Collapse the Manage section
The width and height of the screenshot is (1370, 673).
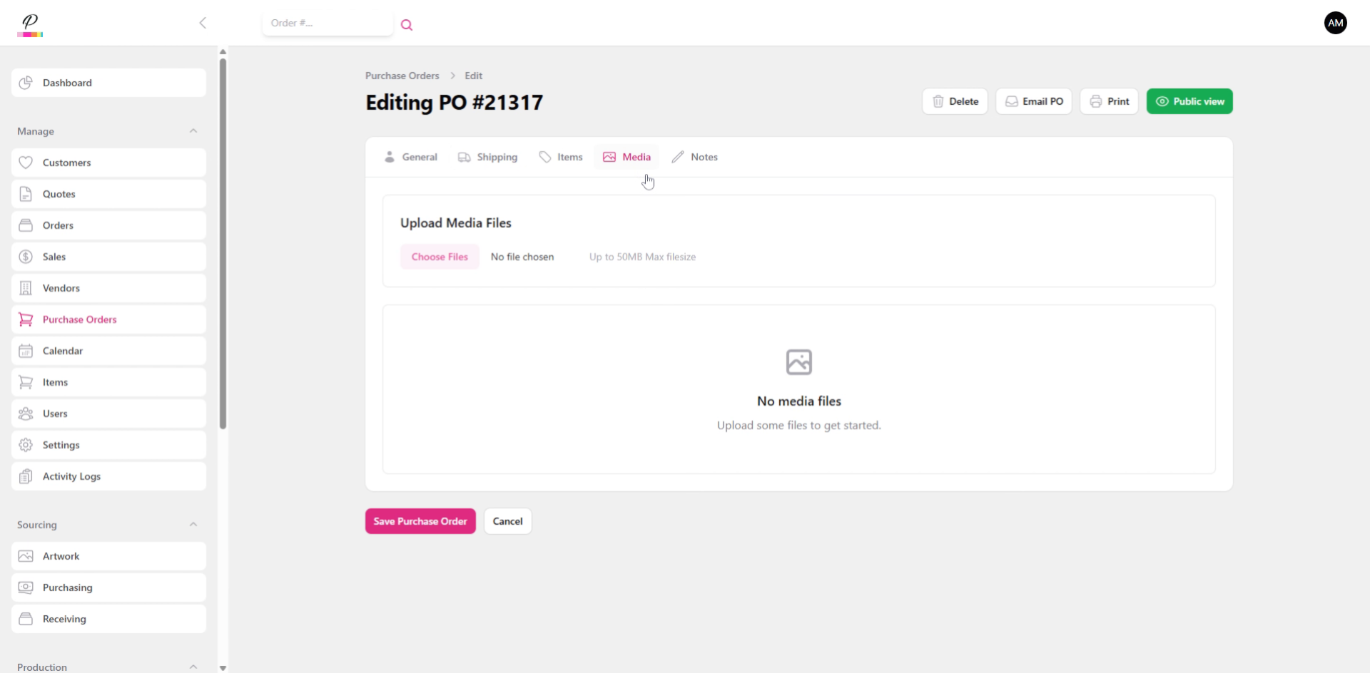pyautogui.click(x=193, y=130)
